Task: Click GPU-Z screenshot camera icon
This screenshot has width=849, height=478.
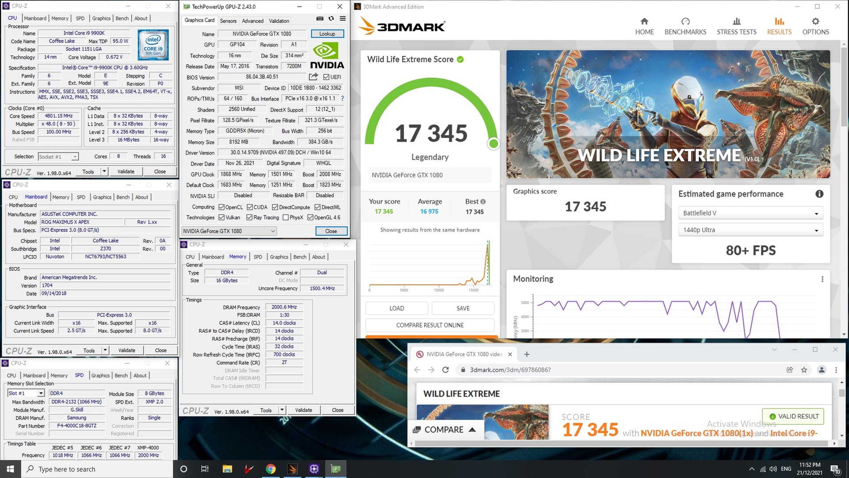Action: [x=320, y=19]
